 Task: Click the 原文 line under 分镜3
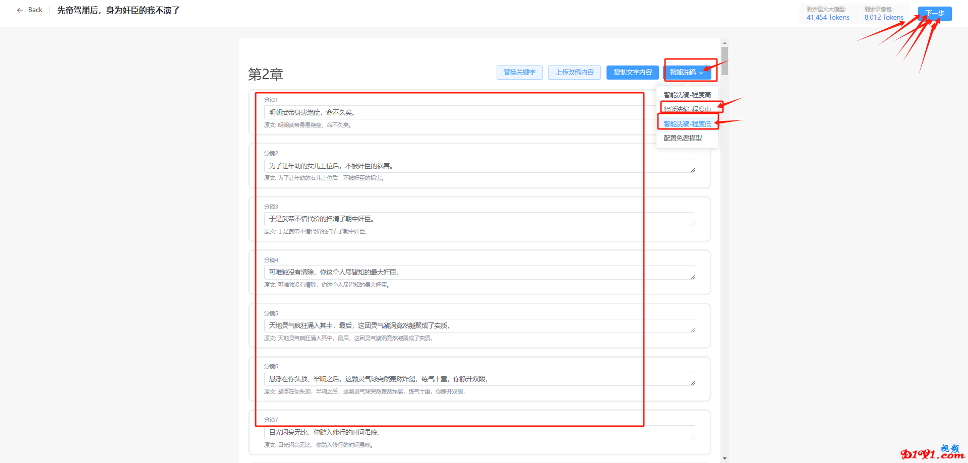click(317, 232)
